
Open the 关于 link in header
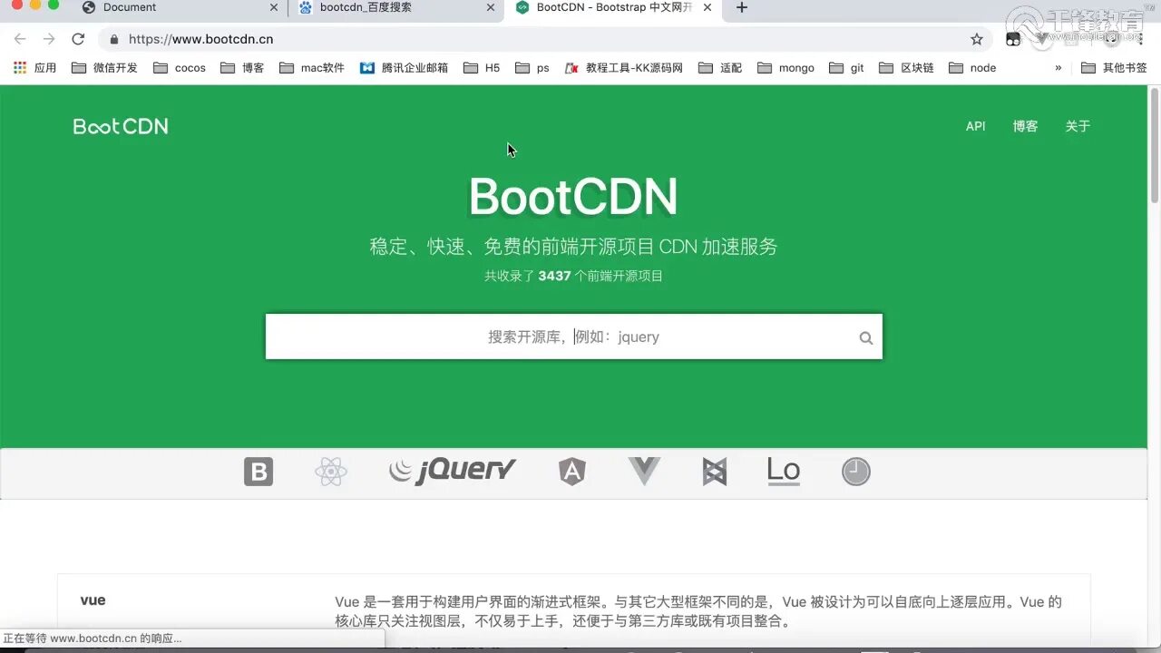pos(1078,126)
